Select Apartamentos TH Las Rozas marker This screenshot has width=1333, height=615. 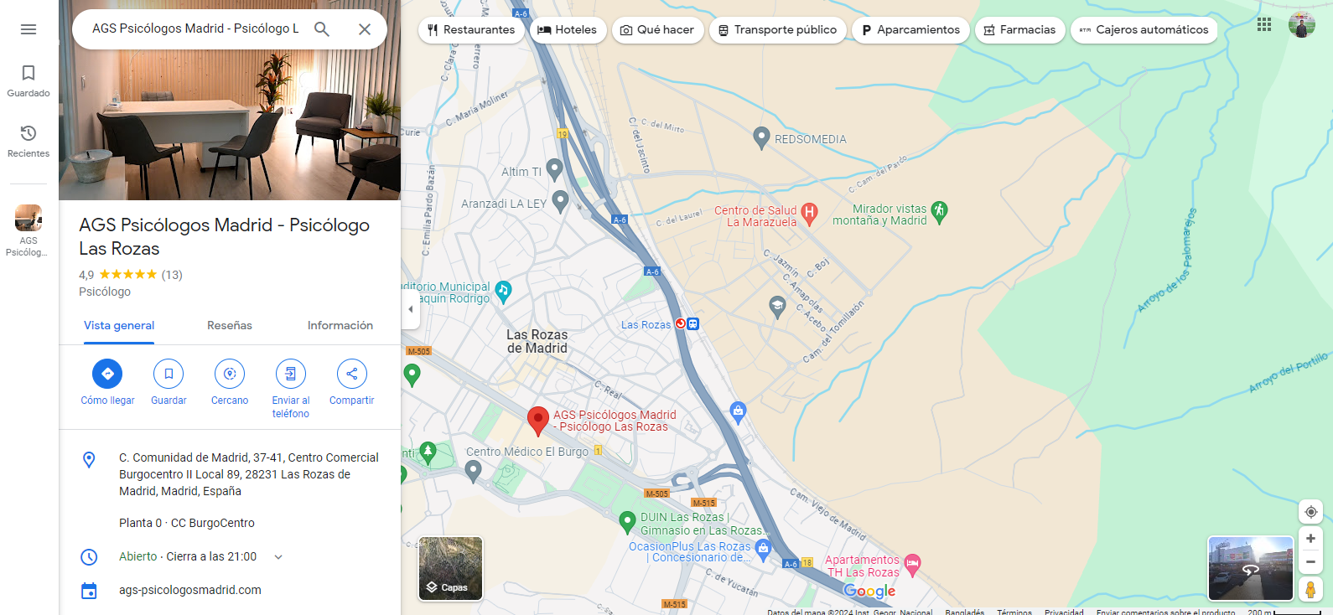[x=912, y=564]
